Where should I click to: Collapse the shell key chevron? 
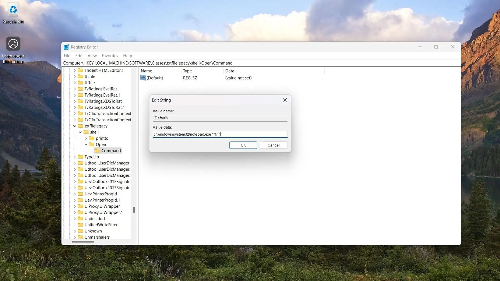(80, 132)
